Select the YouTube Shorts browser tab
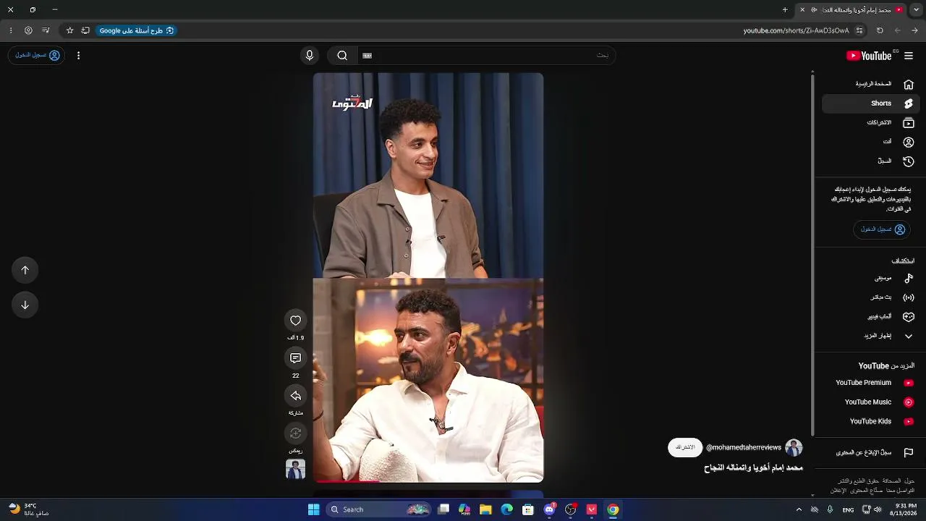Viewport: 926px width, 521px height. pos(851,10)
